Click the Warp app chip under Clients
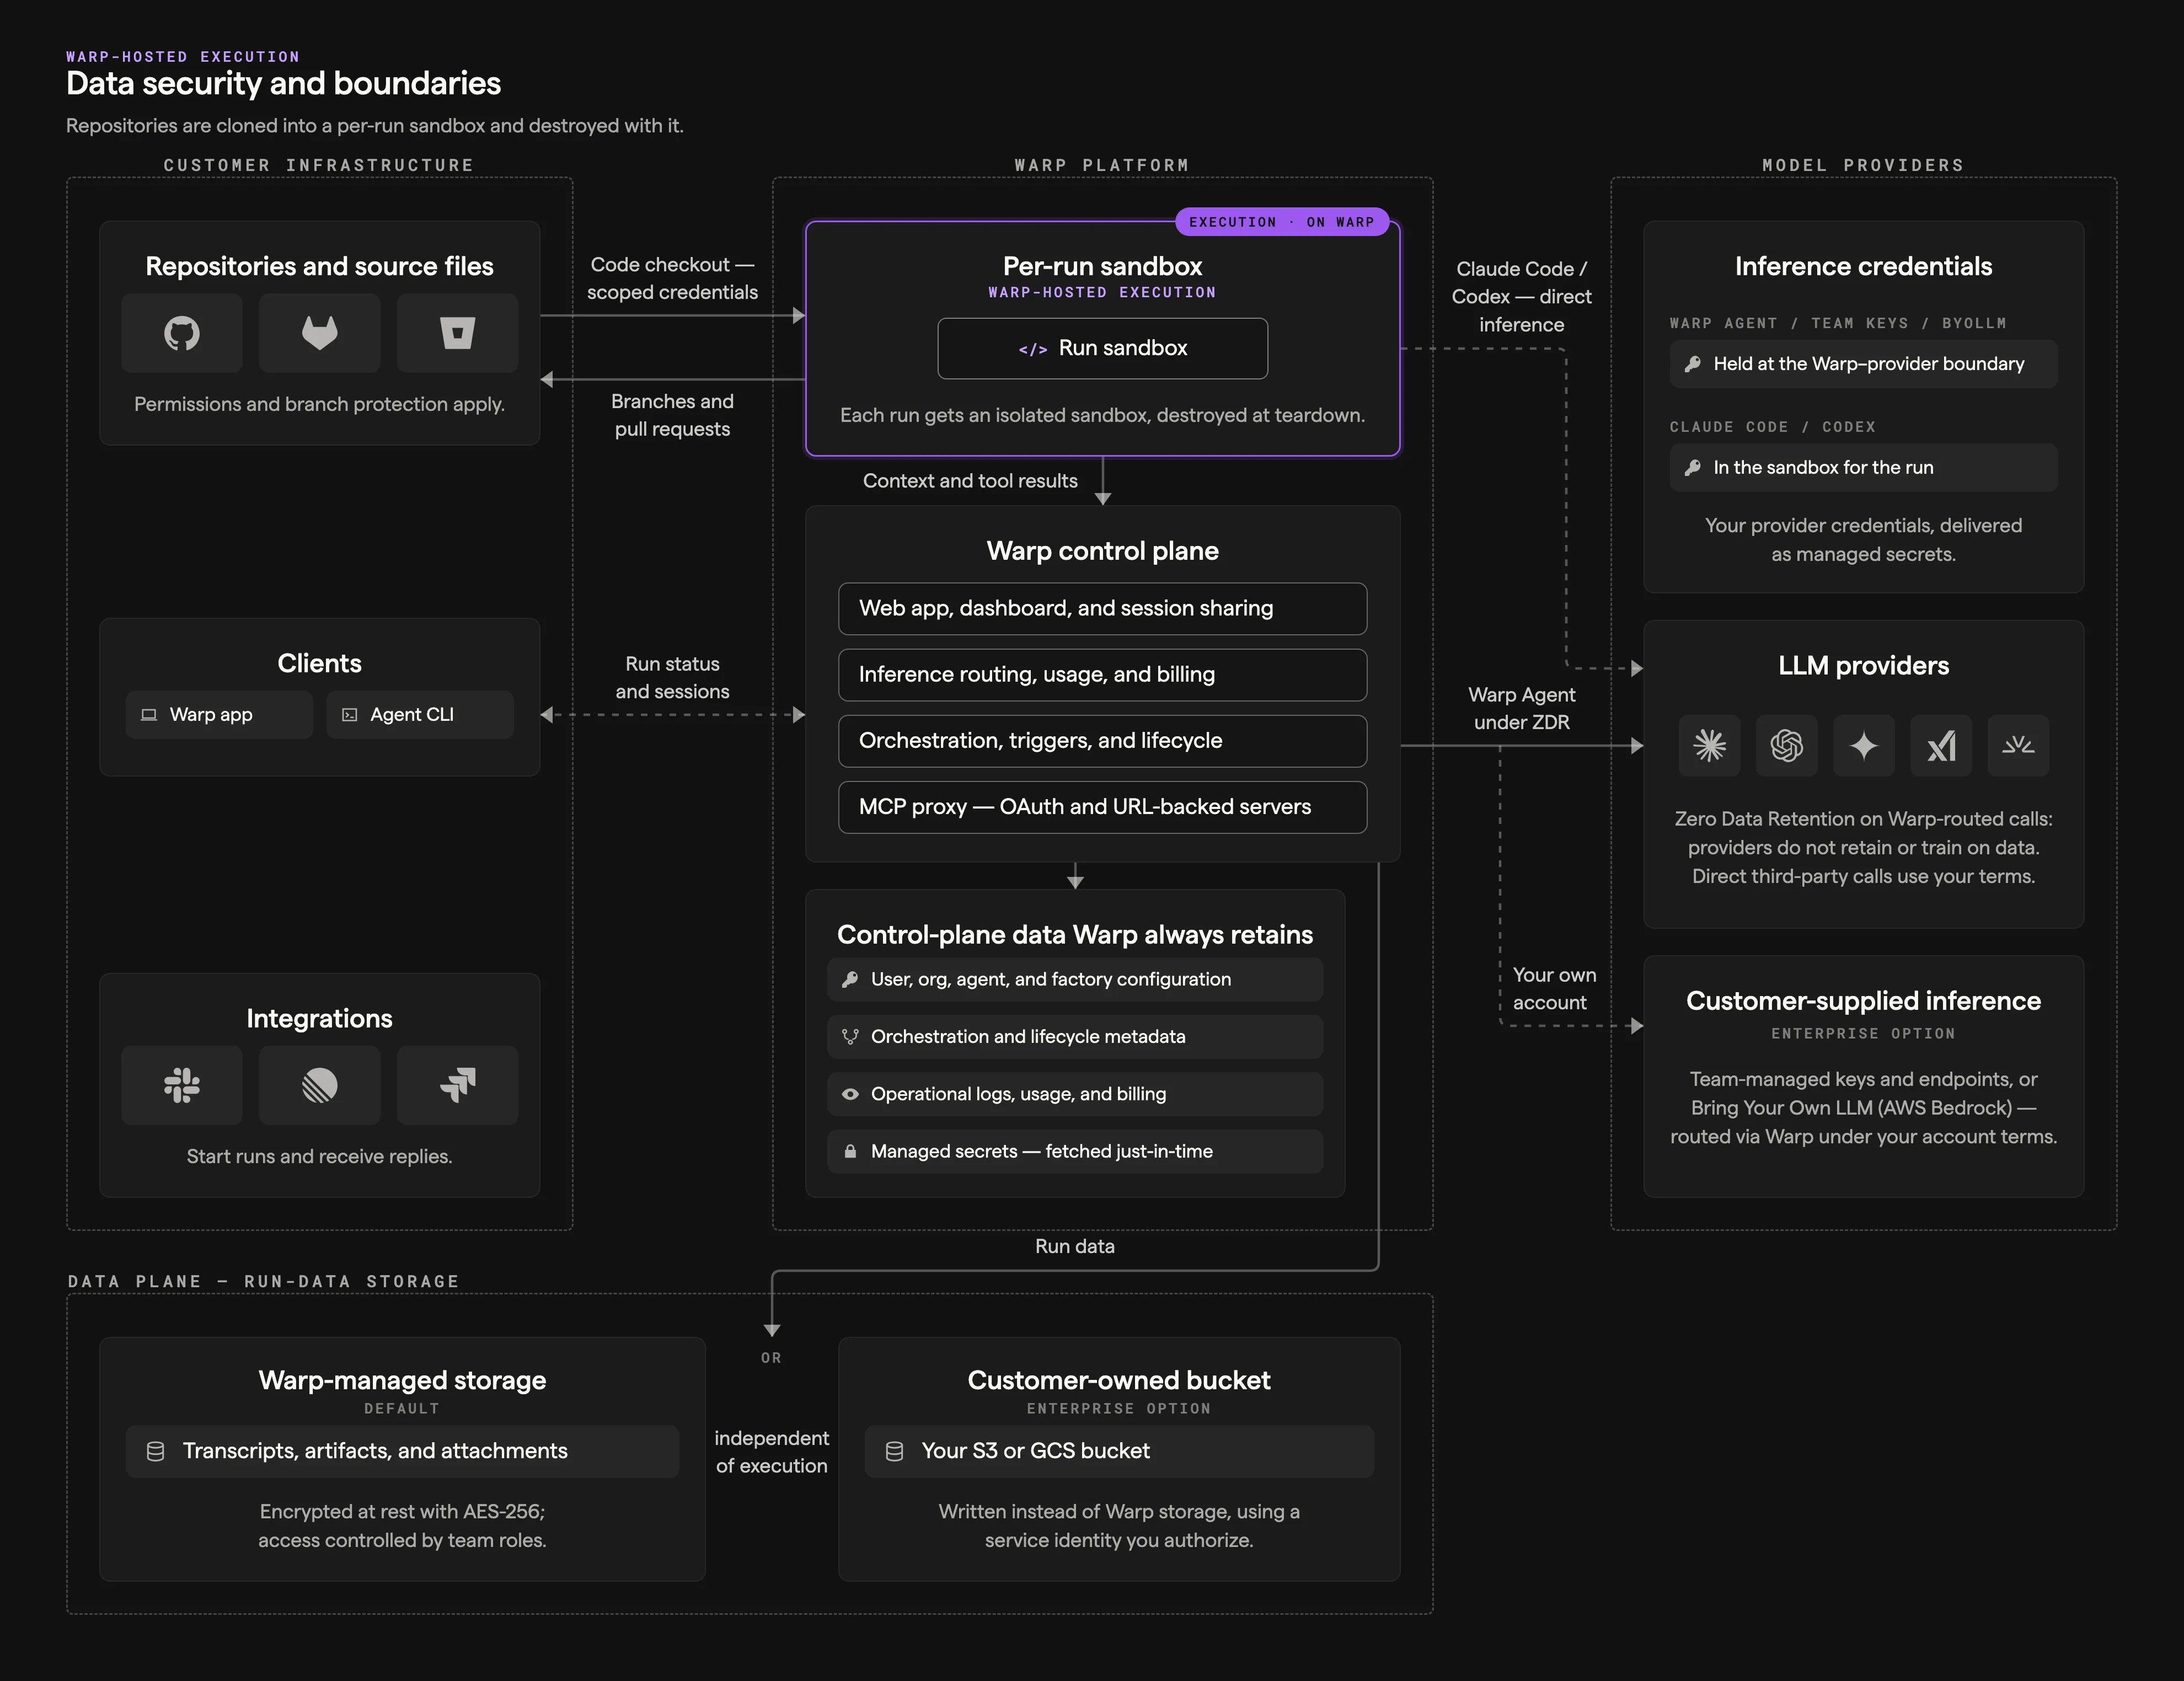 point(219,715)
